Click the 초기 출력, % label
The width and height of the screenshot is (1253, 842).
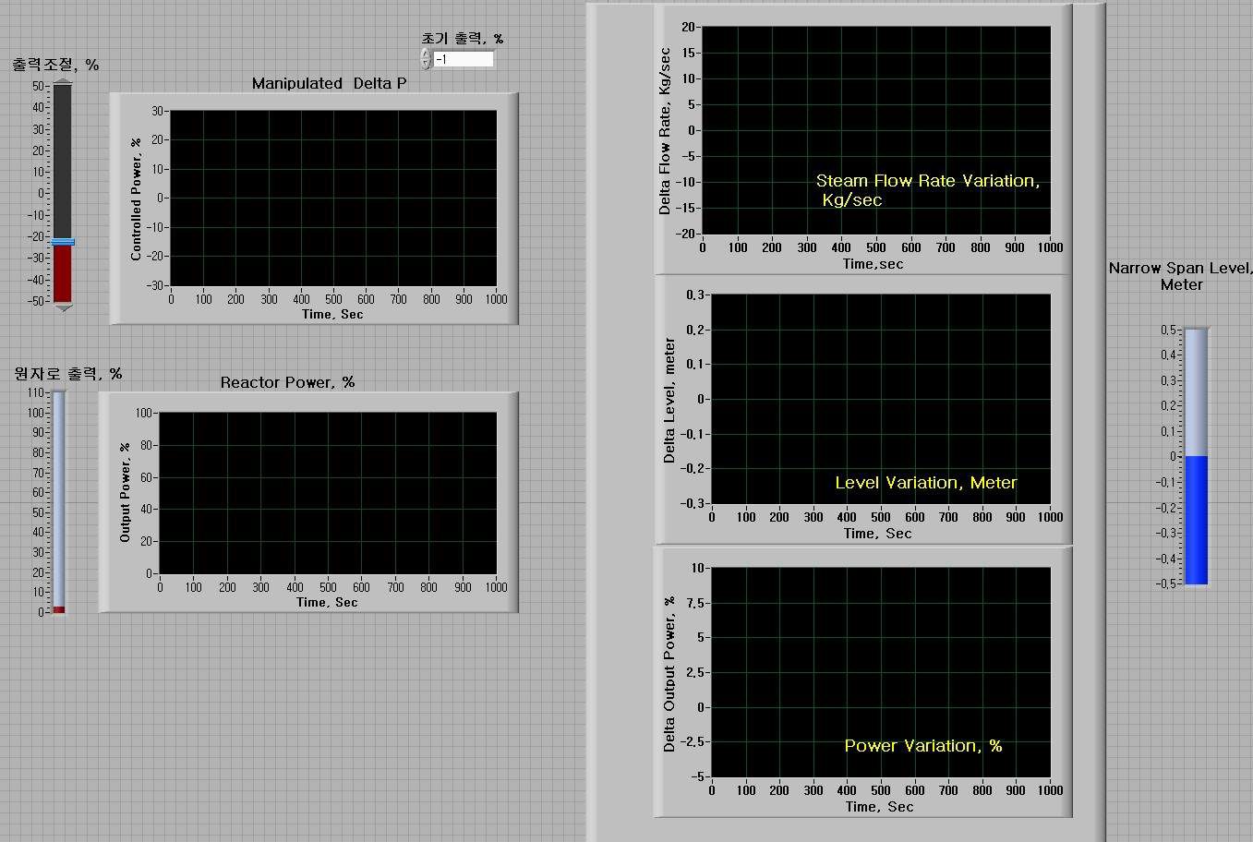pos(463,38)
